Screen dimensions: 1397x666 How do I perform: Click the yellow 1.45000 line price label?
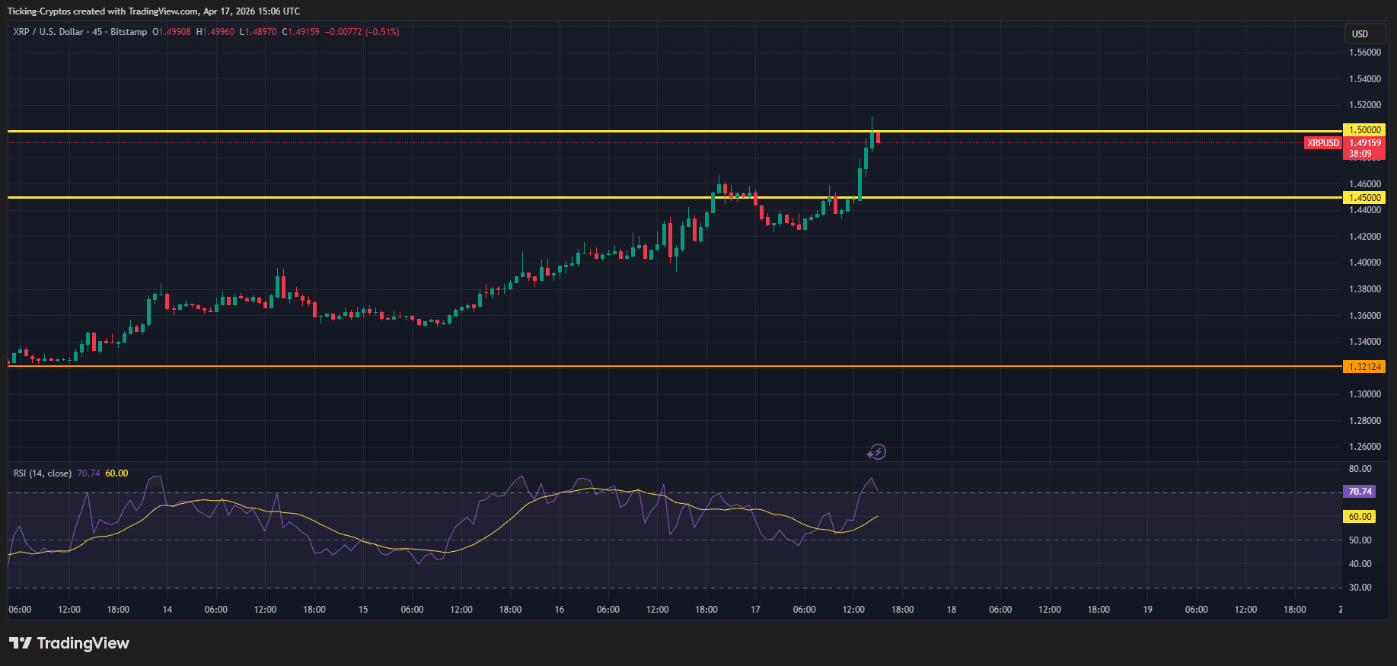(1364, 198)
